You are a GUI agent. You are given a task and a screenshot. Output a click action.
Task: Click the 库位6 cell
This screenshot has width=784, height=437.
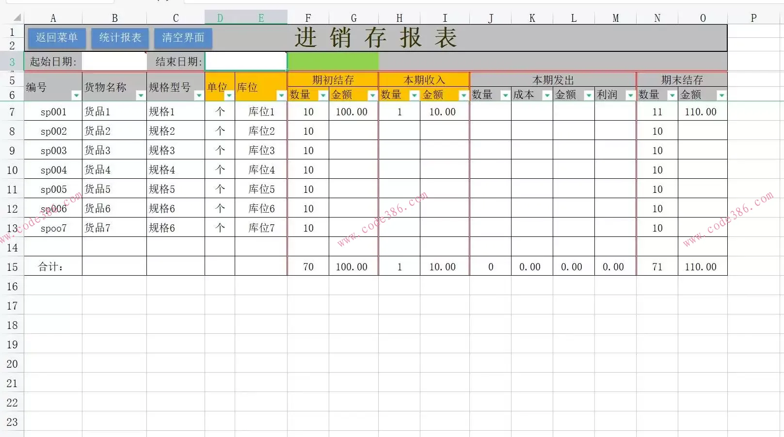(x=261, y=209)
